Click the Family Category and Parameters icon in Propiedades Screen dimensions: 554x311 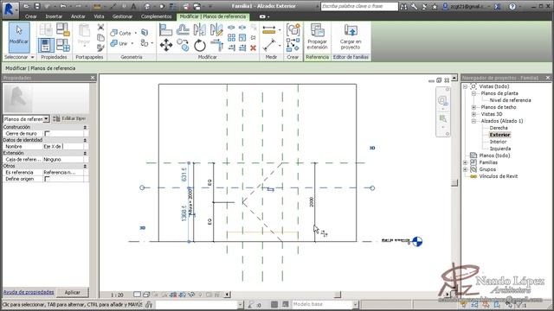click(63, 29)
